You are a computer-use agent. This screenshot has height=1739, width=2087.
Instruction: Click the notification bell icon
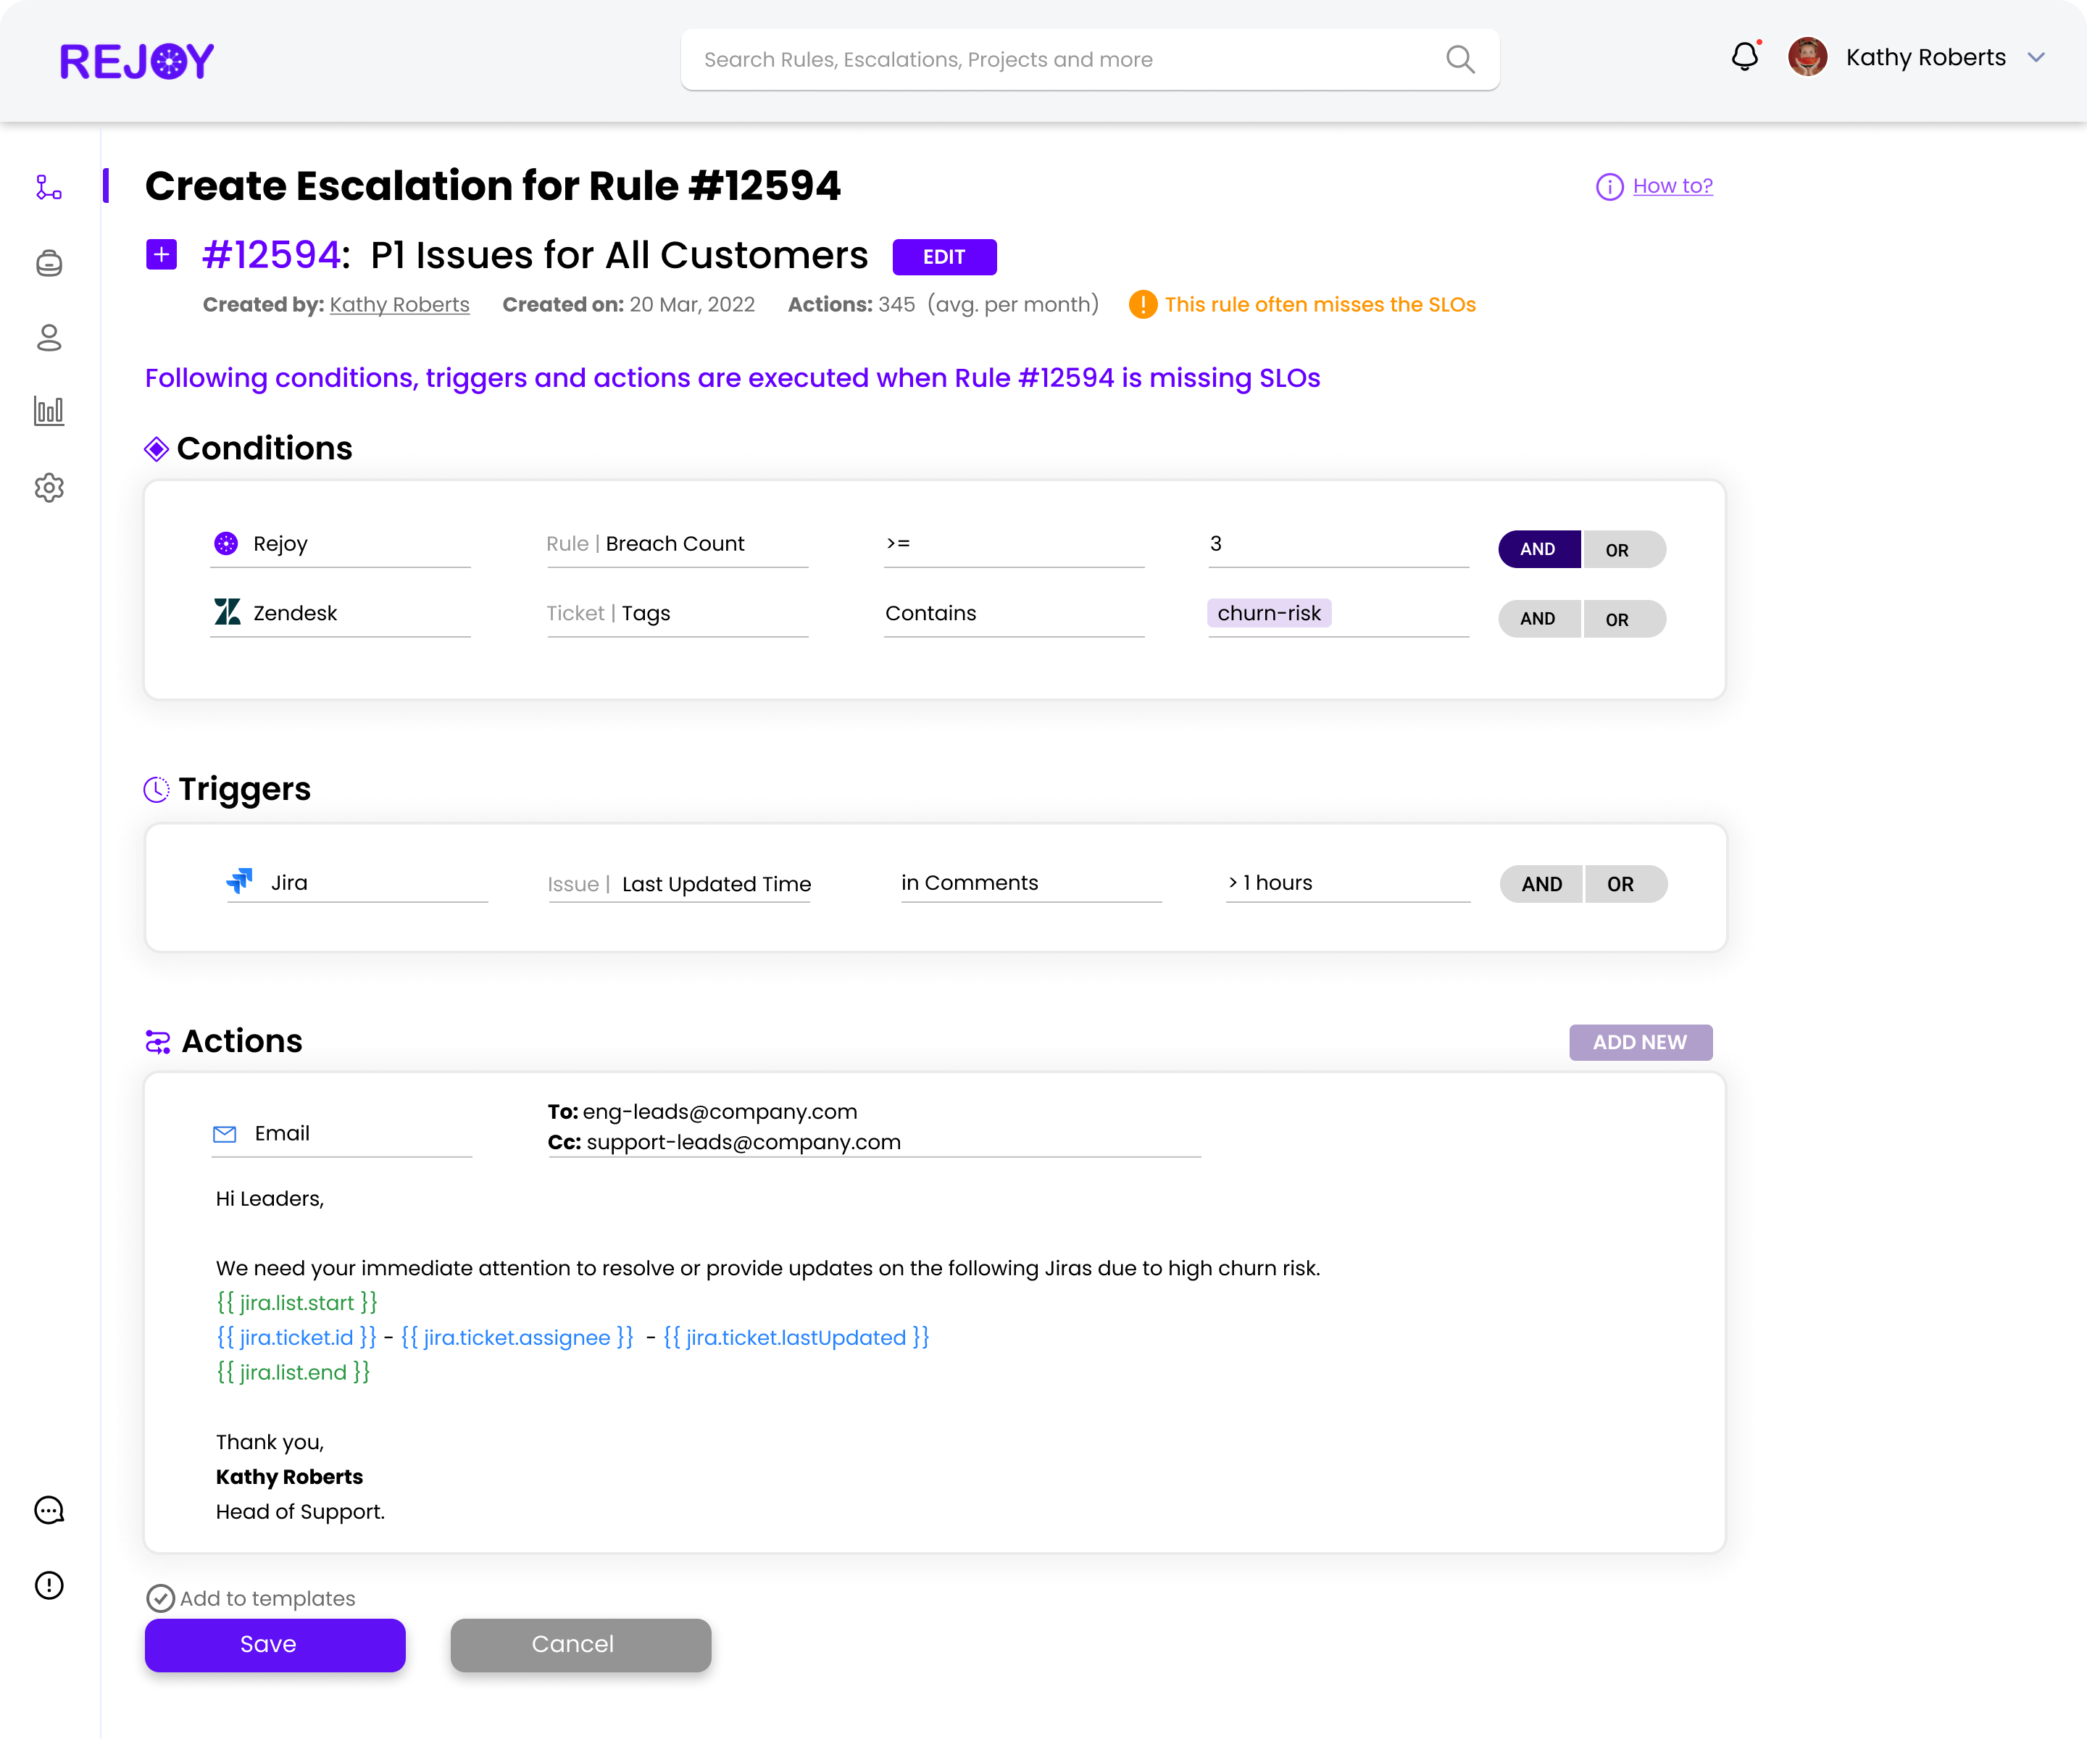point(1744,57)
